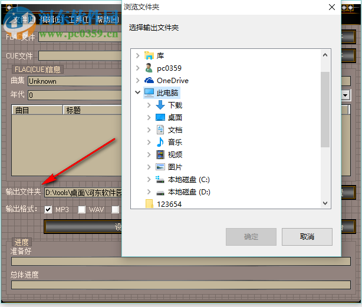Click the FLAC文件 path field
Viewport: 362px width, 307px height.
[80, 37]
